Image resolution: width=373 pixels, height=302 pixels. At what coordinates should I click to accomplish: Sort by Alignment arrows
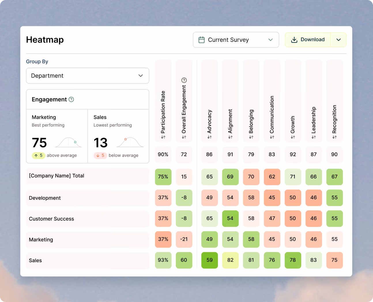230,137
